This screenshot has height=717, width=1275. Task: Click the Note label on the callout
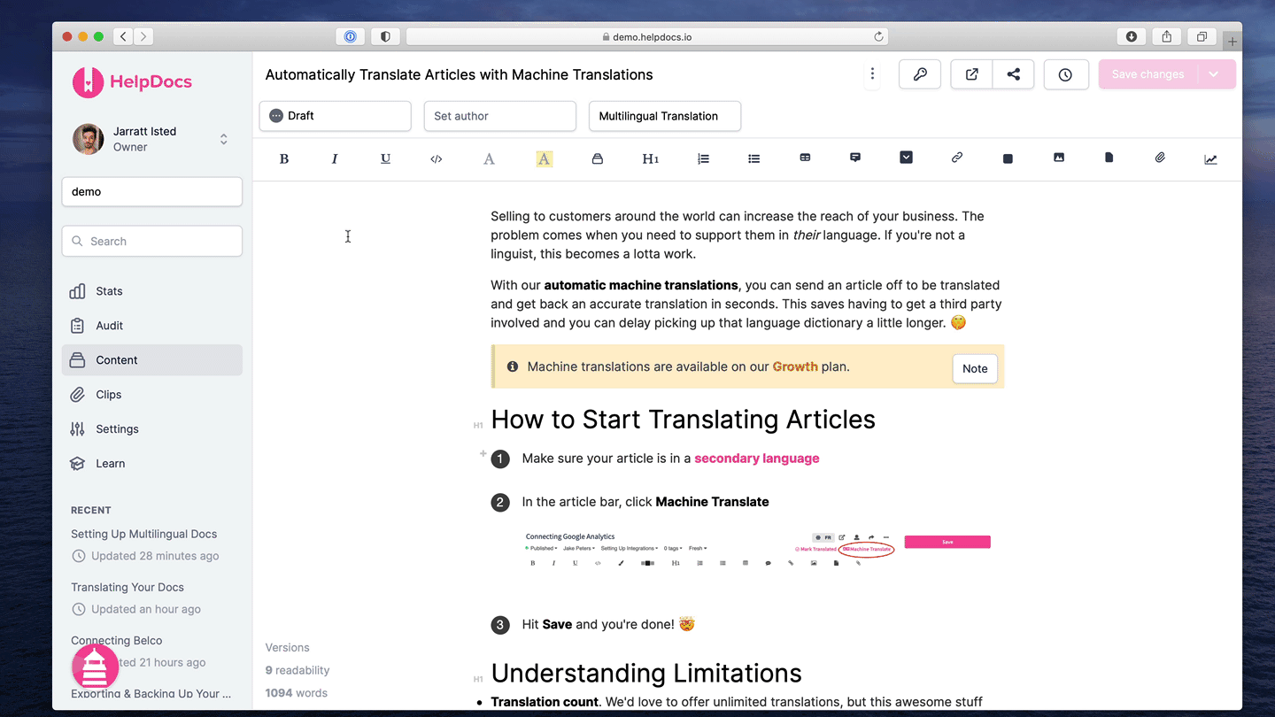(x=975, y=369)
